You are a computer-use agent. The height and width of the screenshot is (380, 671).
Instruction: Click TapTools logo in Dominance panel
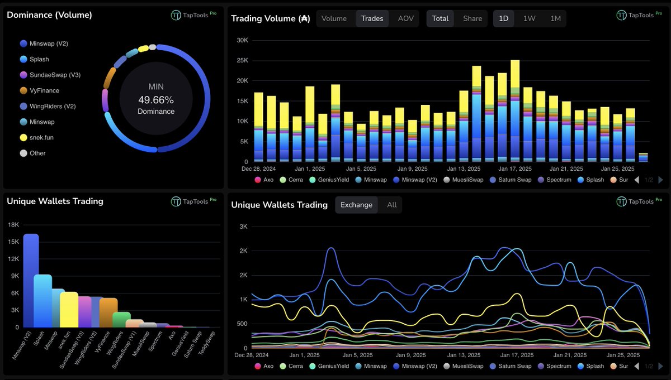[193, 15]
